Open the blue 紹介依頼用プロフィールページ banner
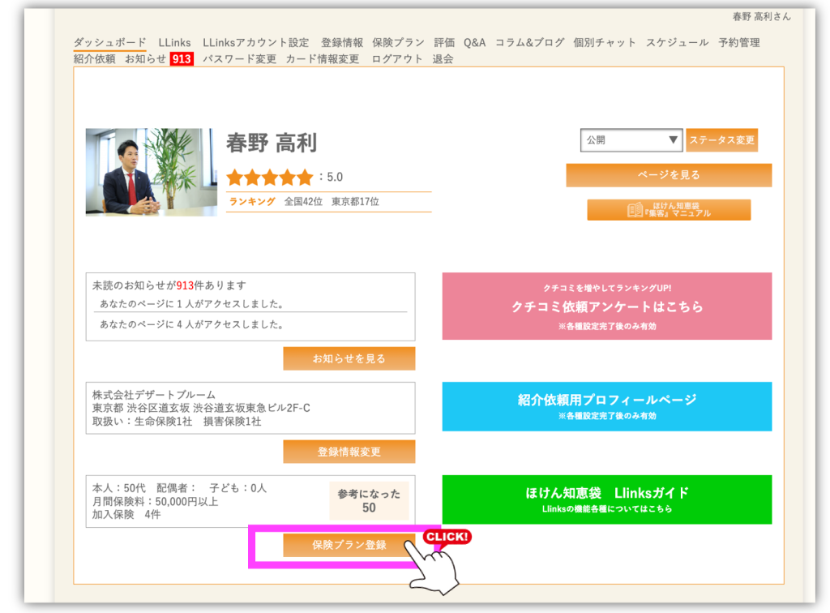This screenshot has width=830, height=613. (607, 406)
